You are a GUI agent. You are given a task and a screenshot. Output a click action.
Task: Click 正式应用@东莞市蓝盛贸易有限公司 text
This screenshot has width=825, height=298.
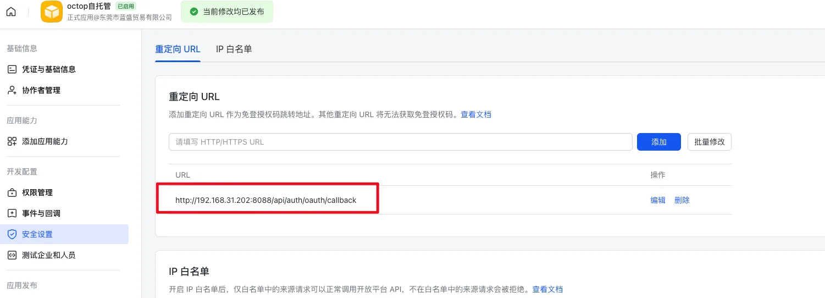click(119, 18)
